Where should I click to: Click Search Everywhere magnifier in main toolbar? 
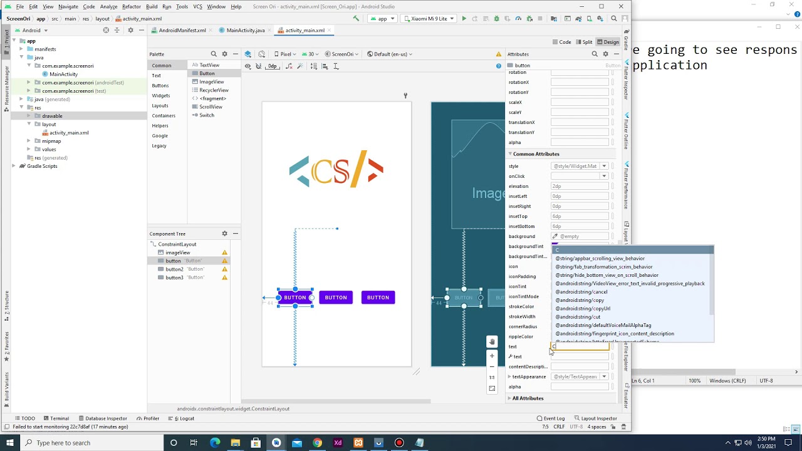point(614,19)
